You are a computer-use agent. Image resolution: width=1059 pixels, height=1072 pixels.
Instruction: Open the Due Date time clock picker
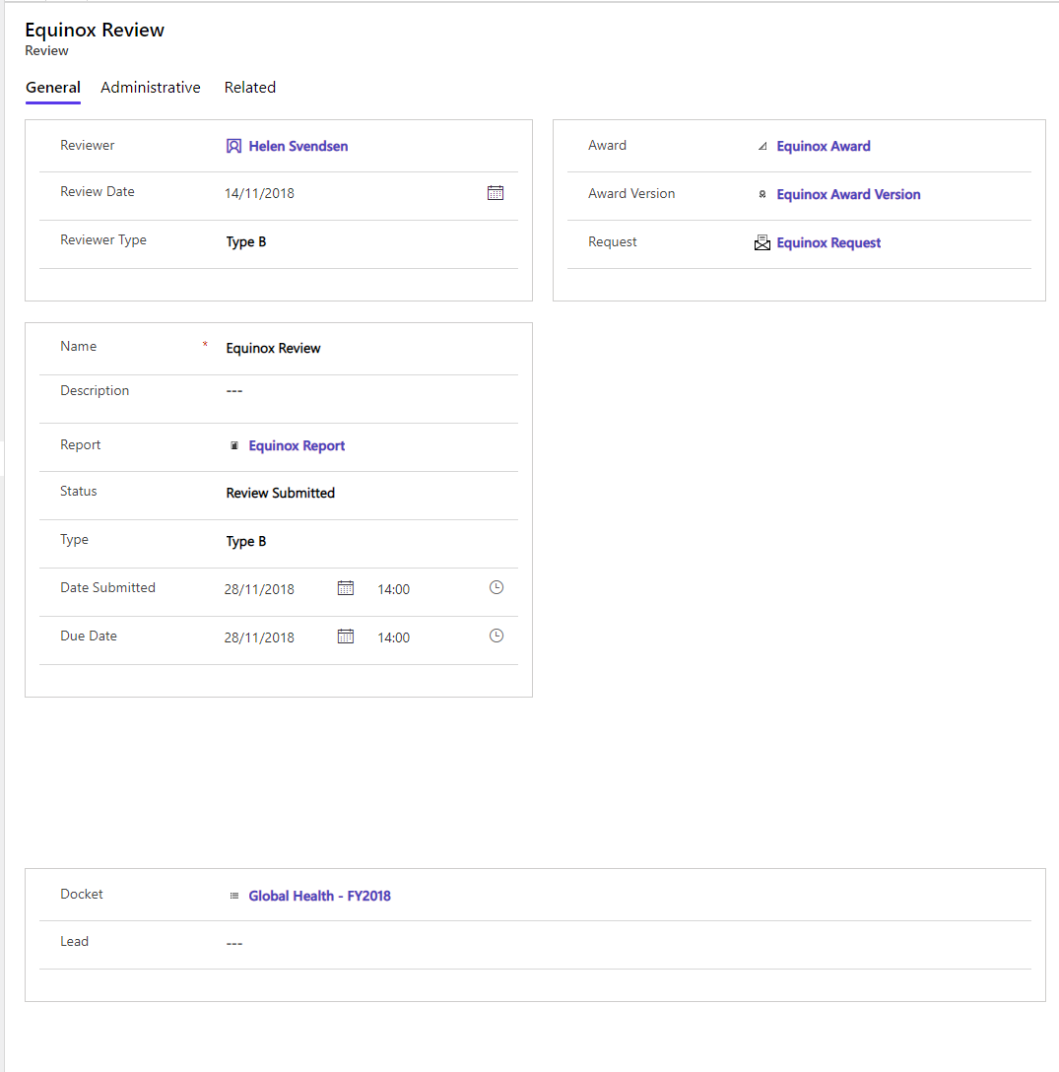pos(496,636)
